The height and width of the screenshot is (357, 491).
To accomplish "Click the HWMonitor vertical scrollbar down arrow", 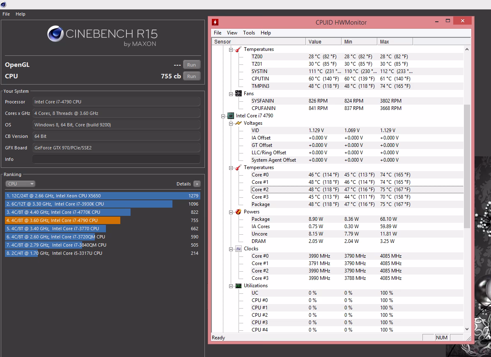I will (x=467, y=329).
